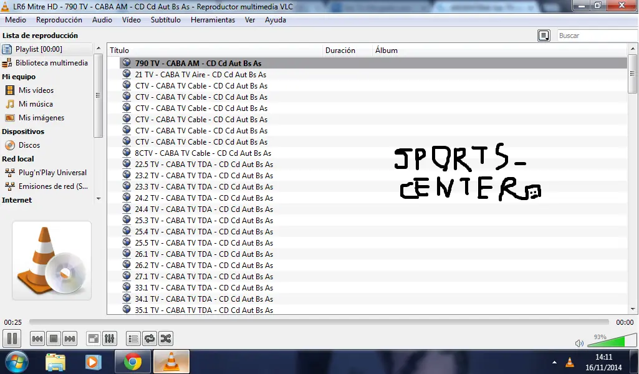Go to previous playlist item
The width and height of the screenshot is (639, 374).
point(37,338)
